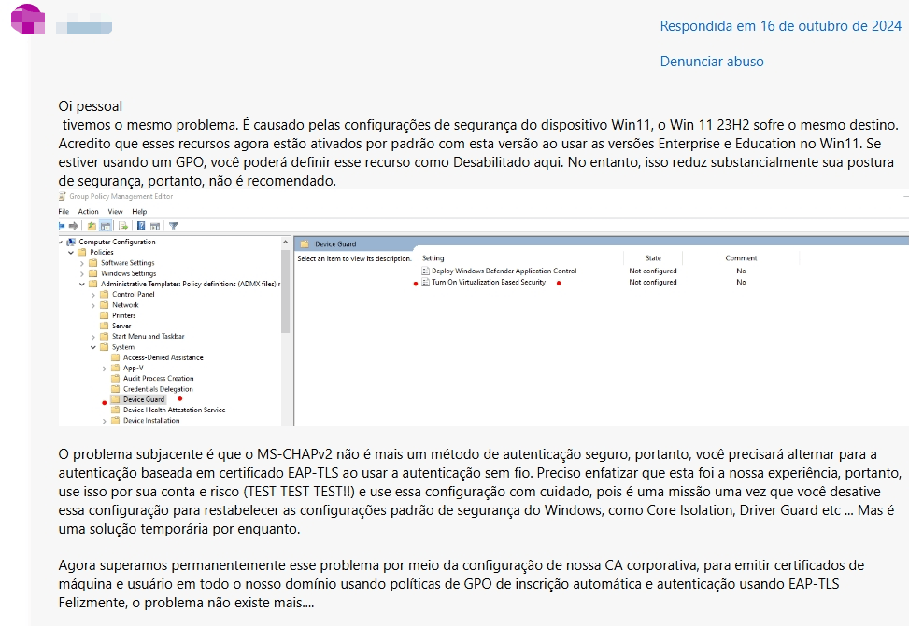Expand the Control Panel node
Screen dimensions: 909x626
(x=93, y=295)
